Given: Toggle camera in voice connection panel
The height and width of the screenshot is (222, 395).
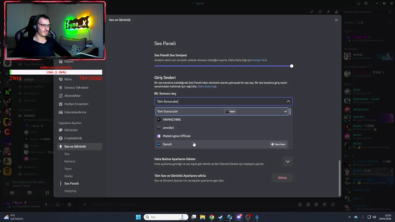Looking at the screenshot, I should point(12,193).
